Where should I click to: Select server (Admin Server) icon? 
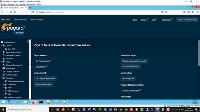point(3,52)
